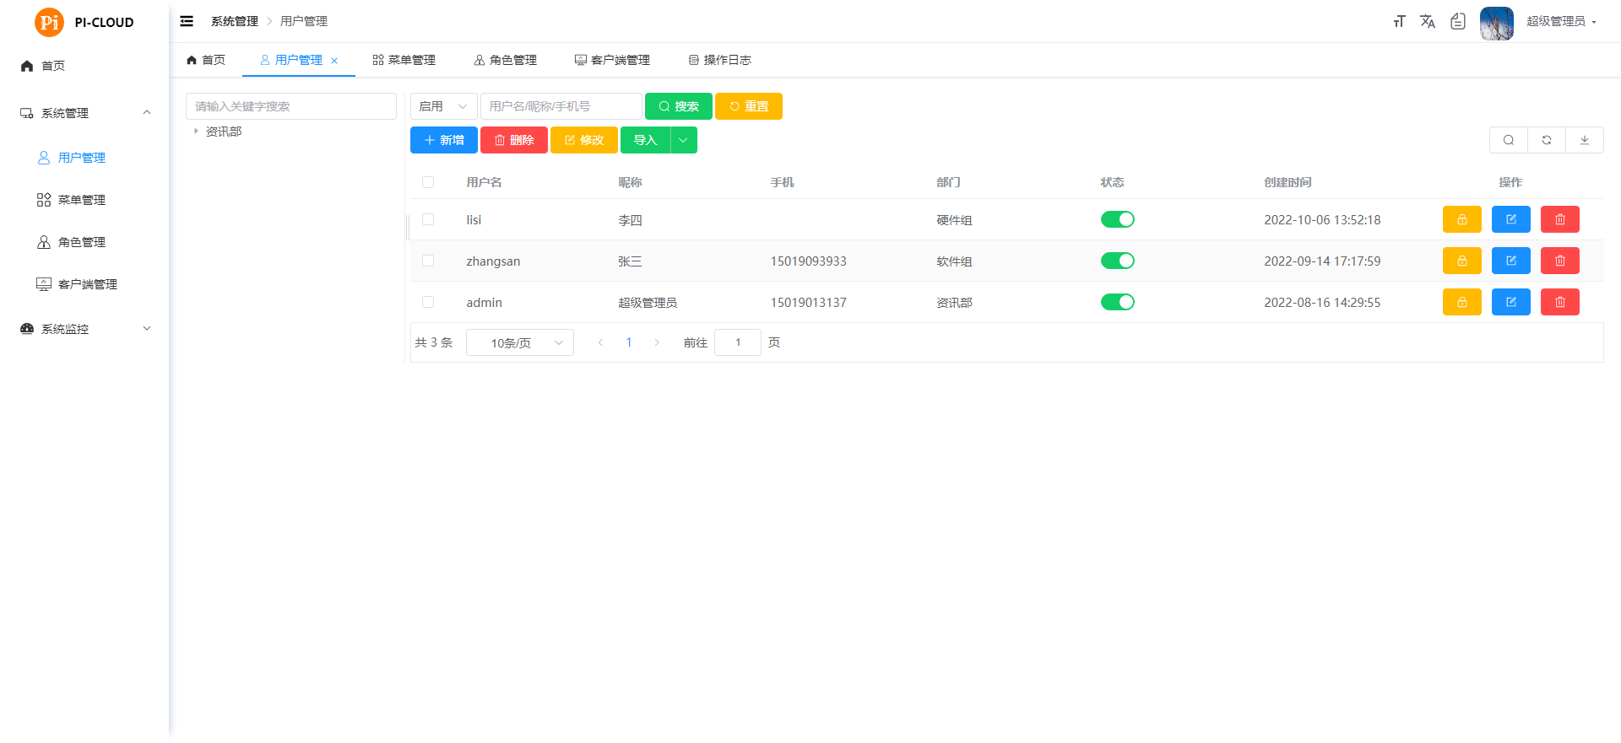Click blue 新增 button

444,140
